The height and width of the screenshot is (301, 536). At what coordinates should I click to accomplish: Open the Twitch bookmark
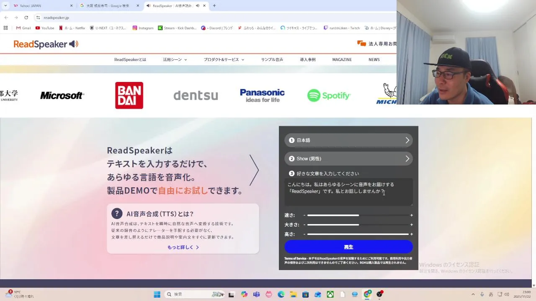click(x=342, y=28)
